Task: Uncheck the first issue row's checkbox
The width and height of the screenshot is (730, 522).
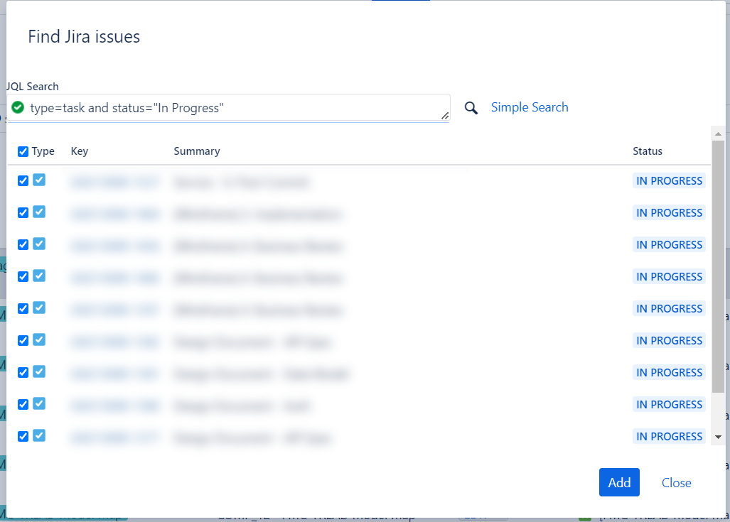Action: point(23,180)
